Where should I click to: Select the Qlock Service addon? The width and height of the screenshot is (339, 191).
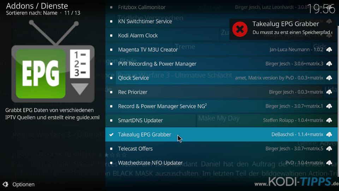click(221, 78)
